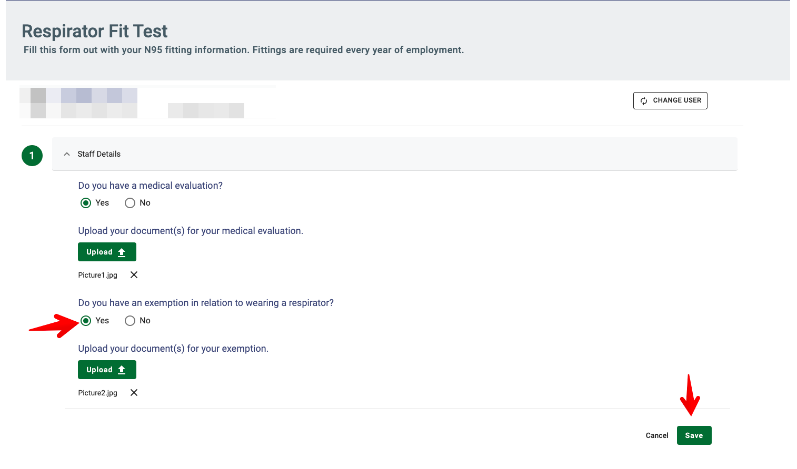Remove Picture1.jpg with its X icon
This screenshot has width=797, height=469.
134,275
